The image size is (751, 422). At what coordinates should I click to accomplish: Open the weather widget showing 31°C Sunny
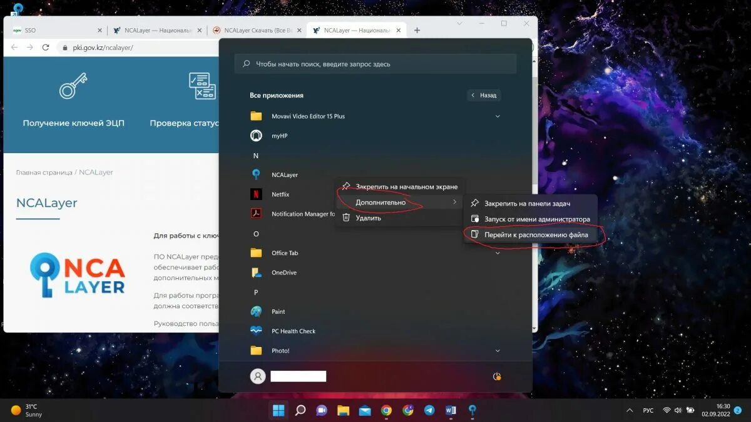[x=26, y=410]
